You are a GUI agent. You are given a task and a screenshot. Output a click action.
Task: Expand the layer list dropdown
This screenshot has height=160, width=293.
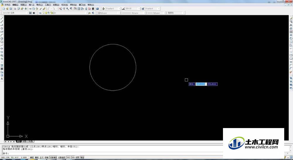click(x=86, y=13)
